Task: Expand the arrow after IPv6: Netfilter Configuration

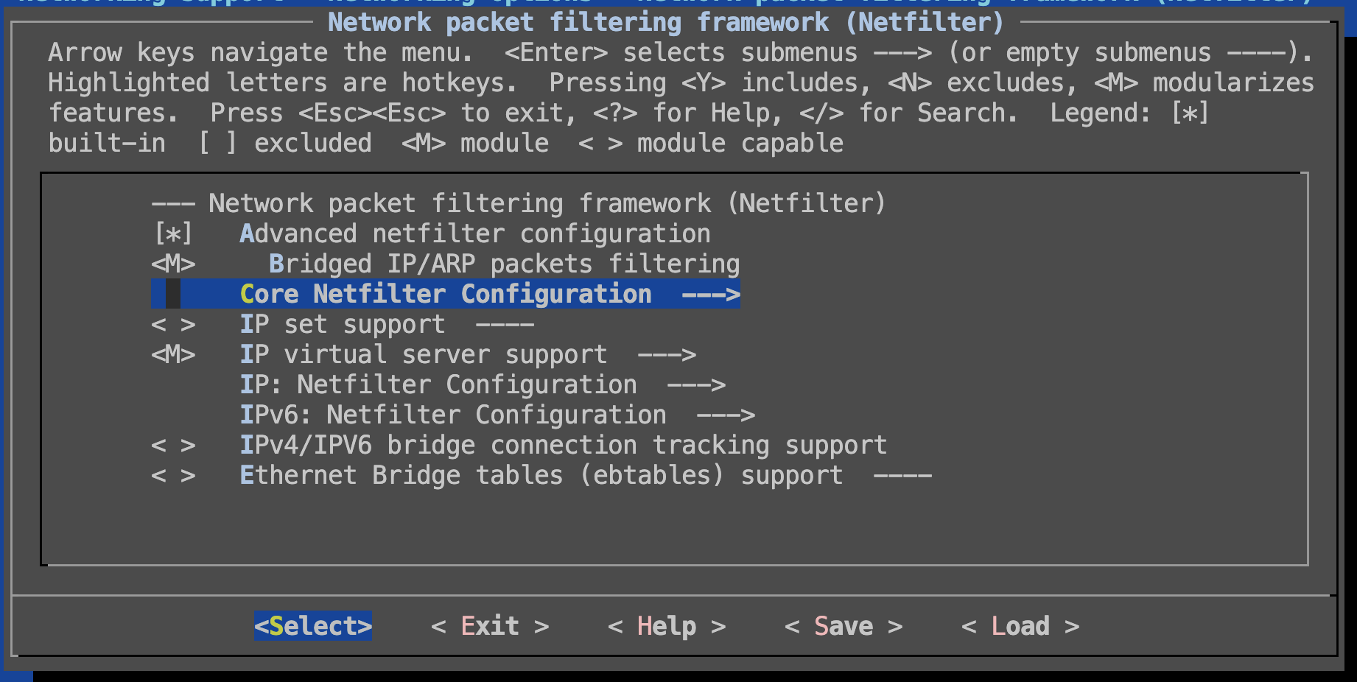Action: (725, 415)
